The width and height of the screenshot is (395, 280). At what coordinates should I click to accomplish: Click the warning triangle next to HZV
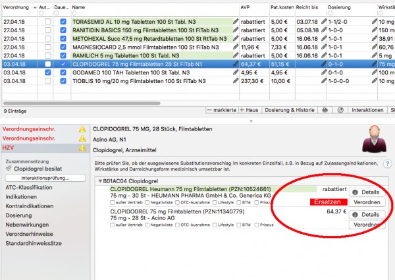coord(82,148)
